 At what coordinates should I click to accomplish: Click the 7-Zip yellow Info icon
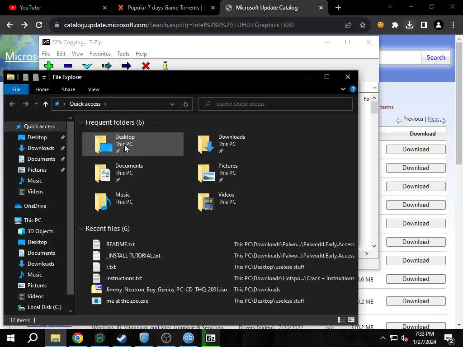pyautogui.click(x=165, y=65)
